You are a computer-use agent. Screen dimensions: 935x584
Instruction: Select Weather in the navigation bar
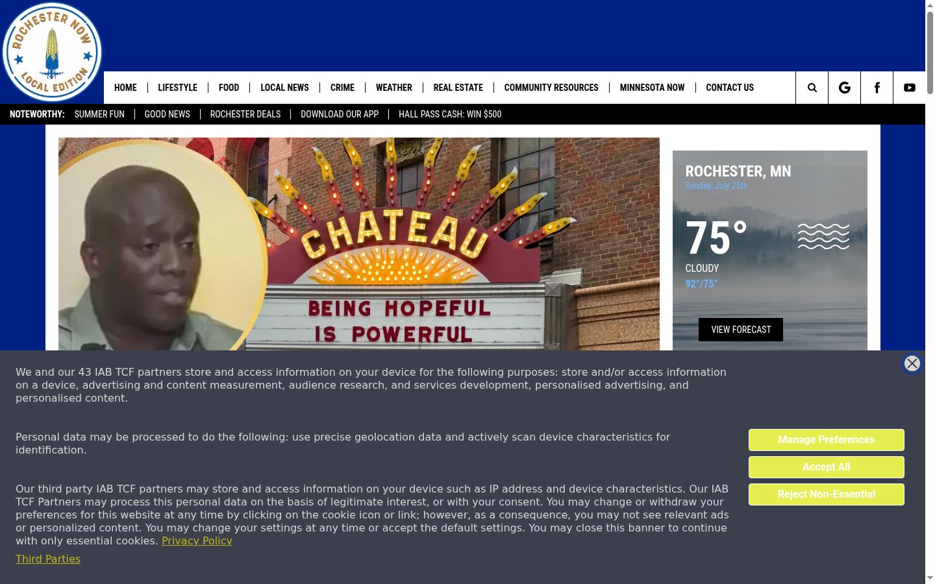coord(393,88)
